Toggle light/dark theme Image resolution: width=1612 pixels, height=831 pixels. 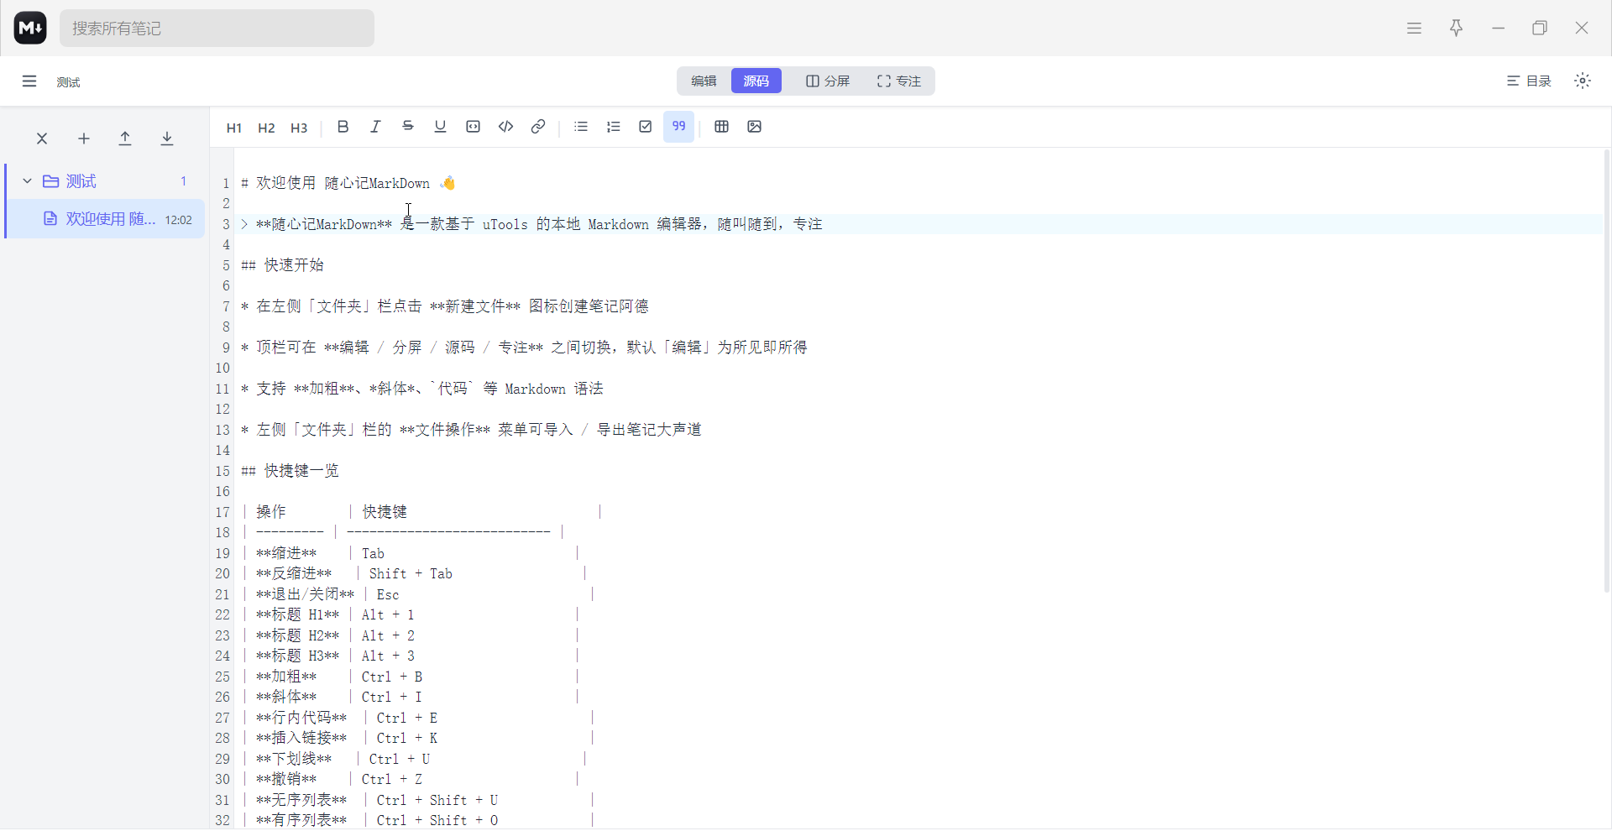[1583, 81]
